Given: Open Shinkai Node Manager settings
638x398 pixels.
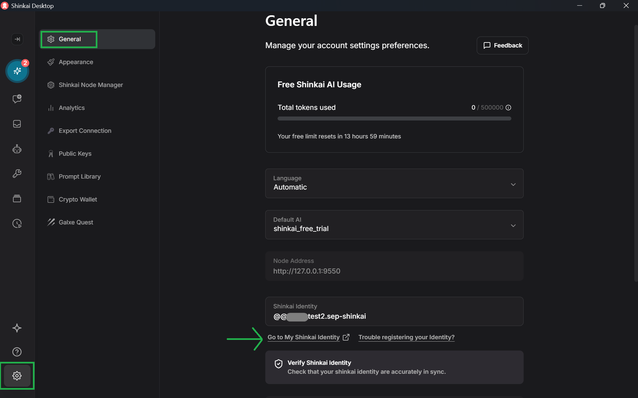Looking at the screenshot, I should tap(90, 85).
